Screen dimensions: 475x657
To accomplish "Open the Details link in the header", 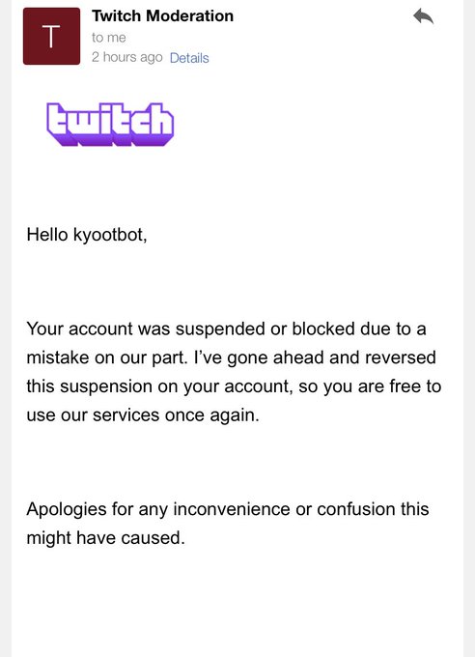I will tap(189, 58).
